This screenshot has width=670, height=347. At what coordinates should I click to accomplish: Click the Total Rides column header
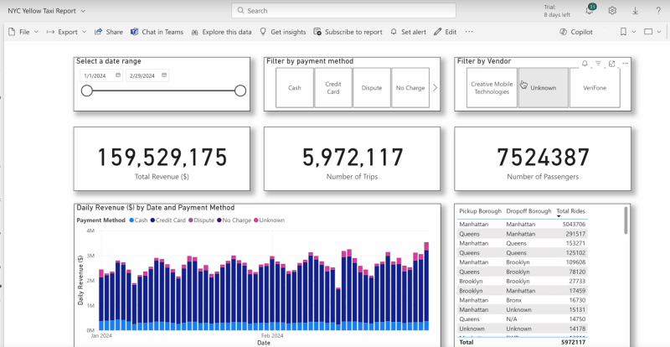tap(570, 211)
